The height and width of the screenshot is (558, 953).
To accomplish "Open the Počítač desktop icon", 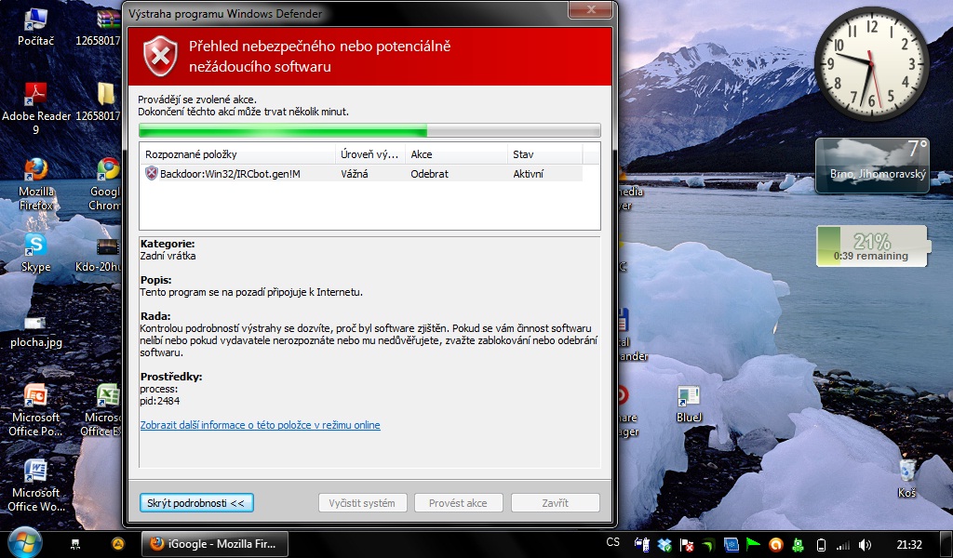I will [35, 27].
